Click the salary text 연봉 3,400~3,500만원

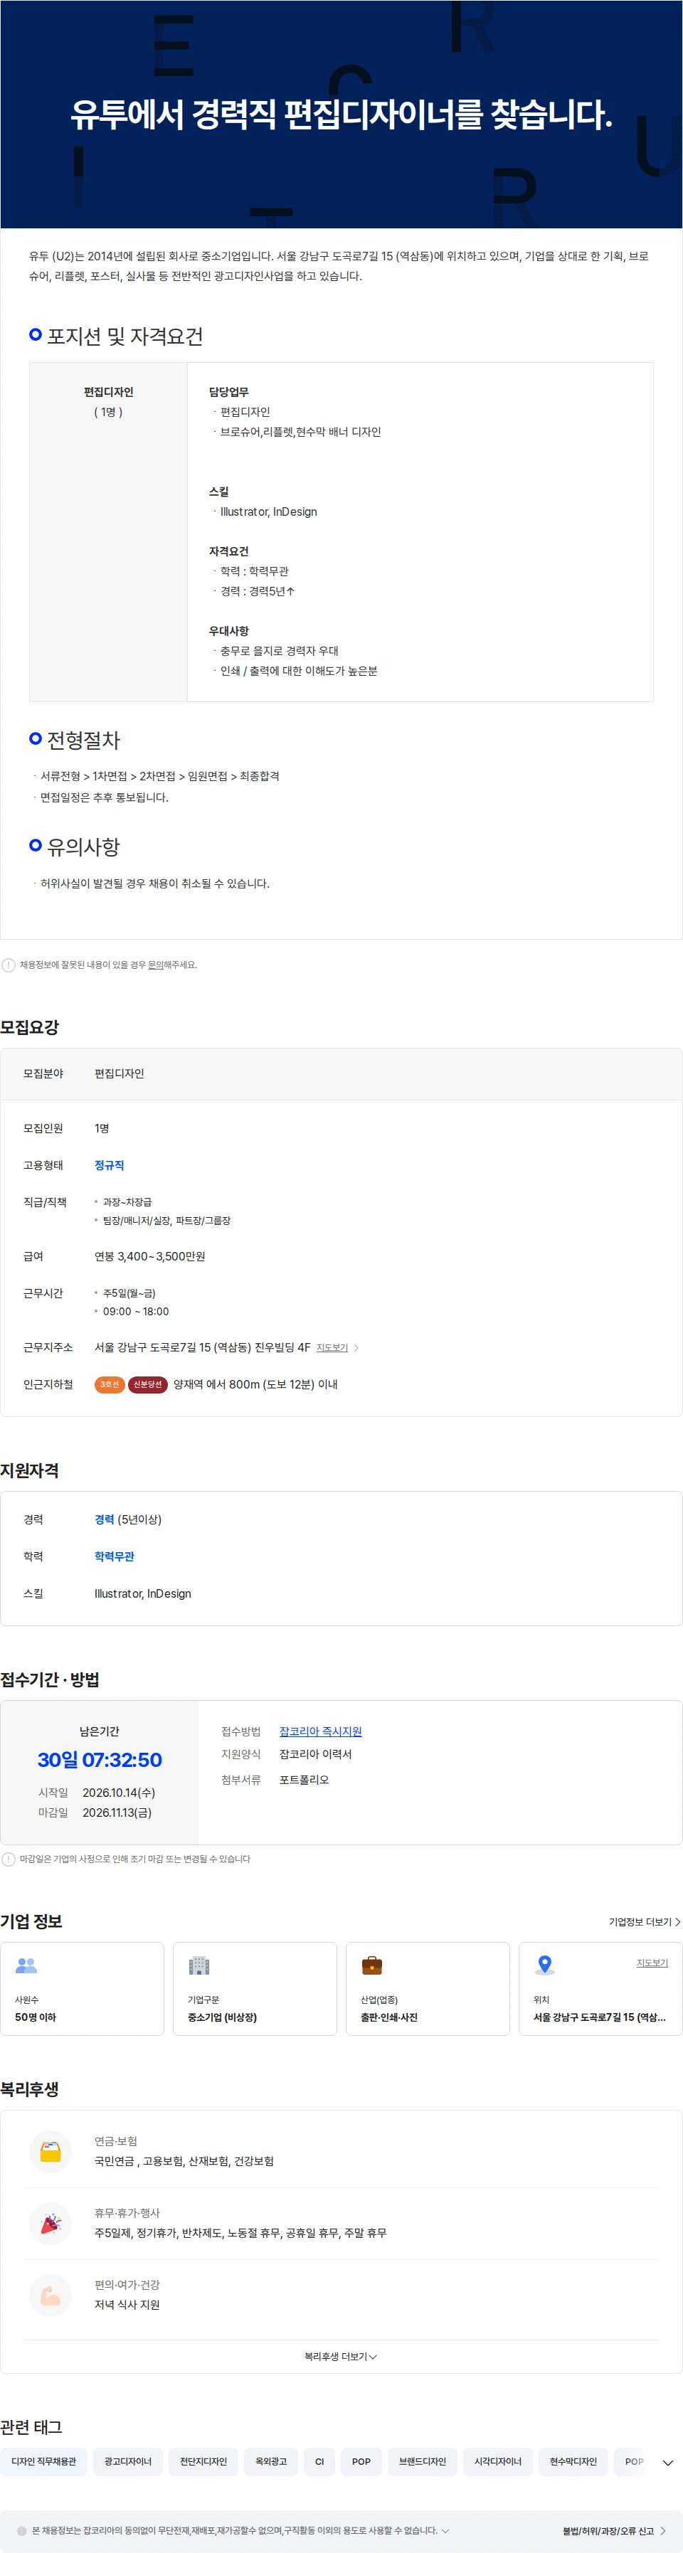click(x=149, y=1257)
